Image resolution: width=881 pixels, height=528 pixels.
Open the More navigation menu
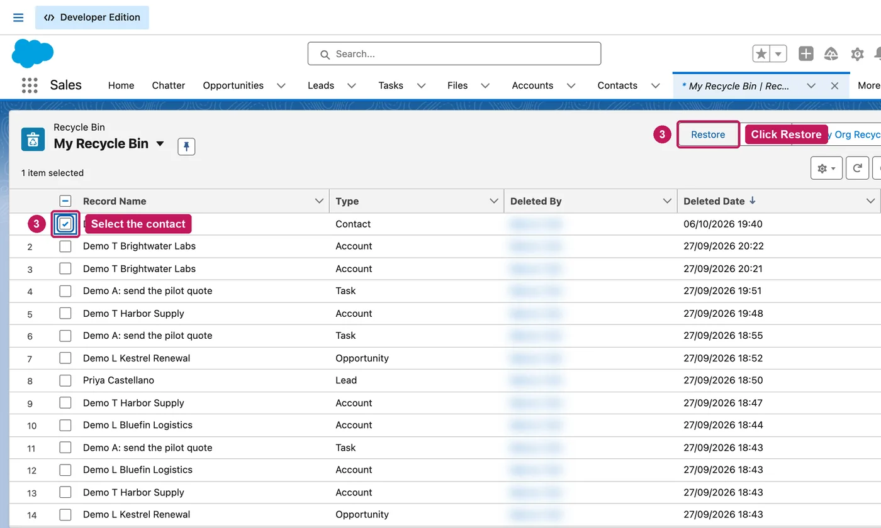[869, 85]
